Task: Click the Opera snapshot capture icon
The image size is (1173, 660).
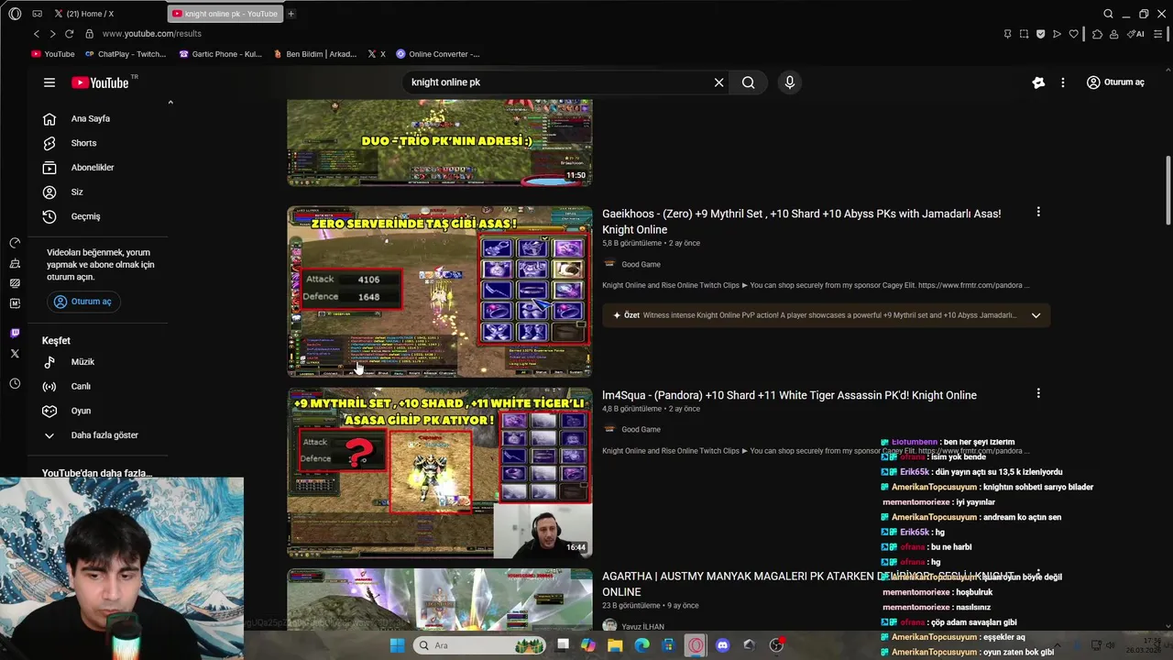Action: (1024, 34)
